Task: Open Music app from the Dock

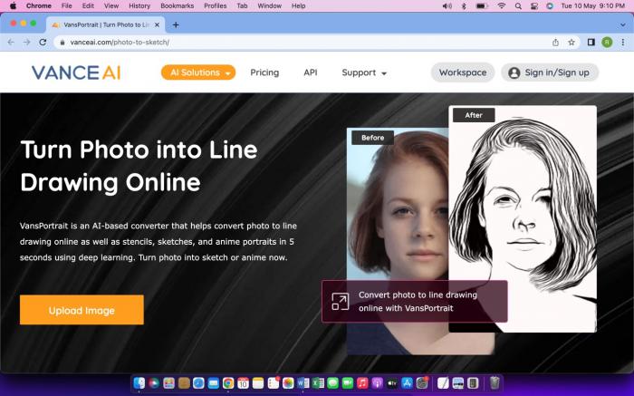Action: click(362, 382)
